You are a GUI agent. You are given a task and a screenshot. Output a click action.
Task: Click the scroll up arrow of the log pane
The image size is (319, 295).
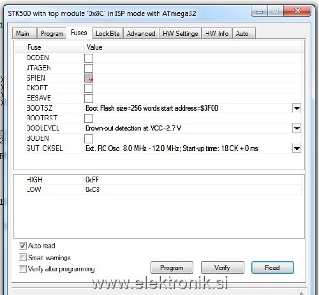point(301,292)
